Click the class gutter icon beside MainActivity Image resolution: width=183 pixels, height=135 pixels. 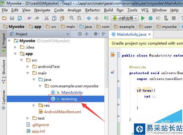tap(113, 55)
